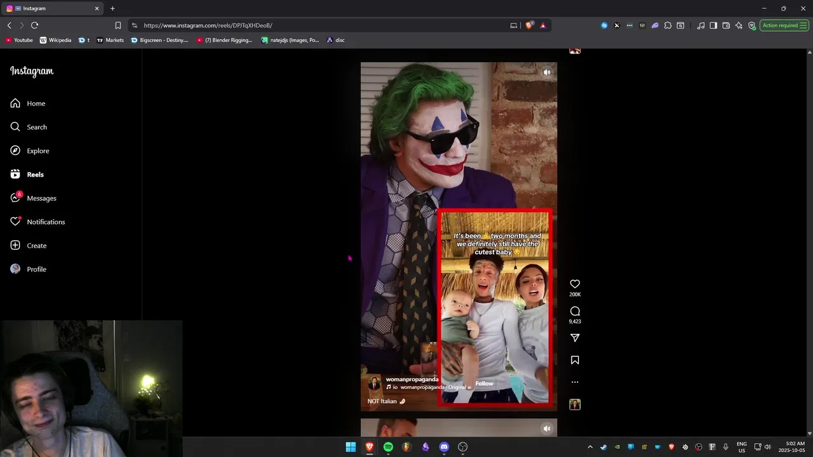
Task: Open your Profile from the sidebar
Action: coord(28,269)
